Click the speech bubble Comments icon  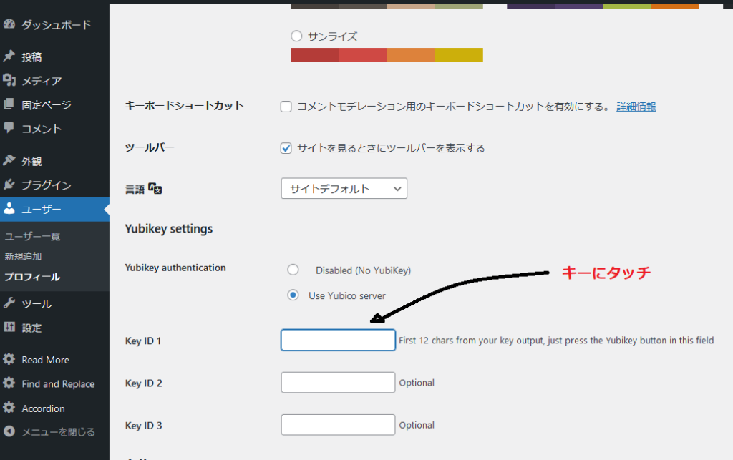click(x=9, y=129)
